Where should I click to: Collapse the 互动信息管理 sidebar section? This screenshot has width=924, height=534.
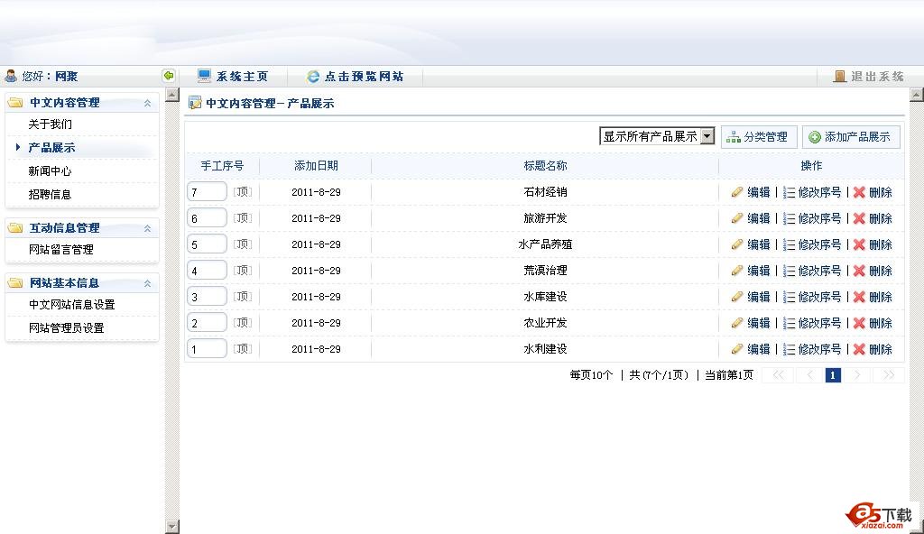click(x=147, y=229)
